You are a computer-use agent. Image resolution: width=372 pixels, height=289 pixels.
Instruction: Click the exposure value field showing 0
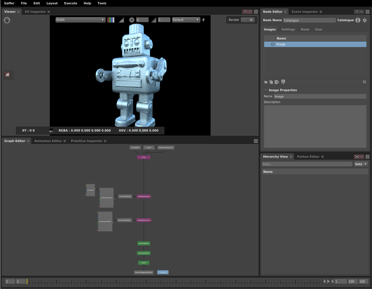tap(142, 20)
